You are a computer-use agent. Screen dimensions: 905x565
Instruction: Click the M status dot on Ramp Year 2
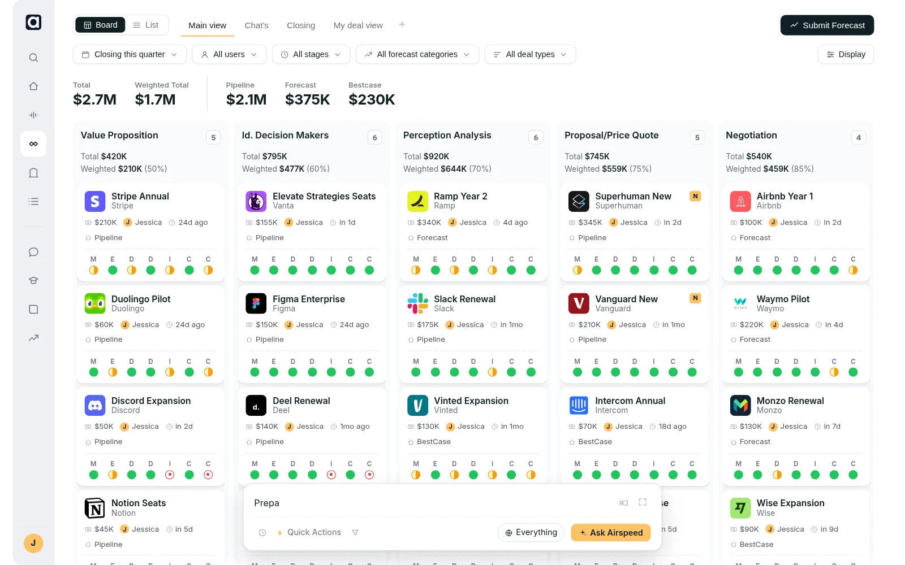coord(416,270)
